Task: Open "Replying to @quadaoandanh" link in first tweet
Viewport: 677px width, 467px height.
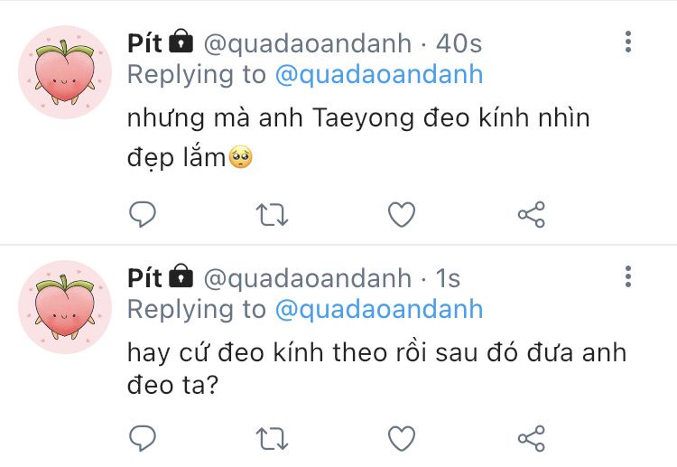Action: (378, 74)
